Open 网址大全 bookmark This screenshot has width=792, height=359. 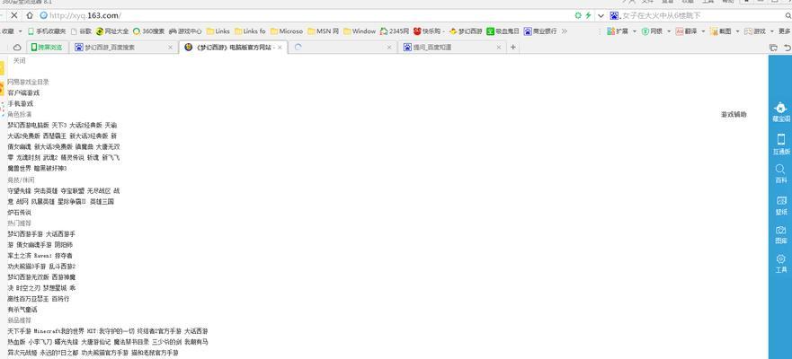(x=112, y=31)
